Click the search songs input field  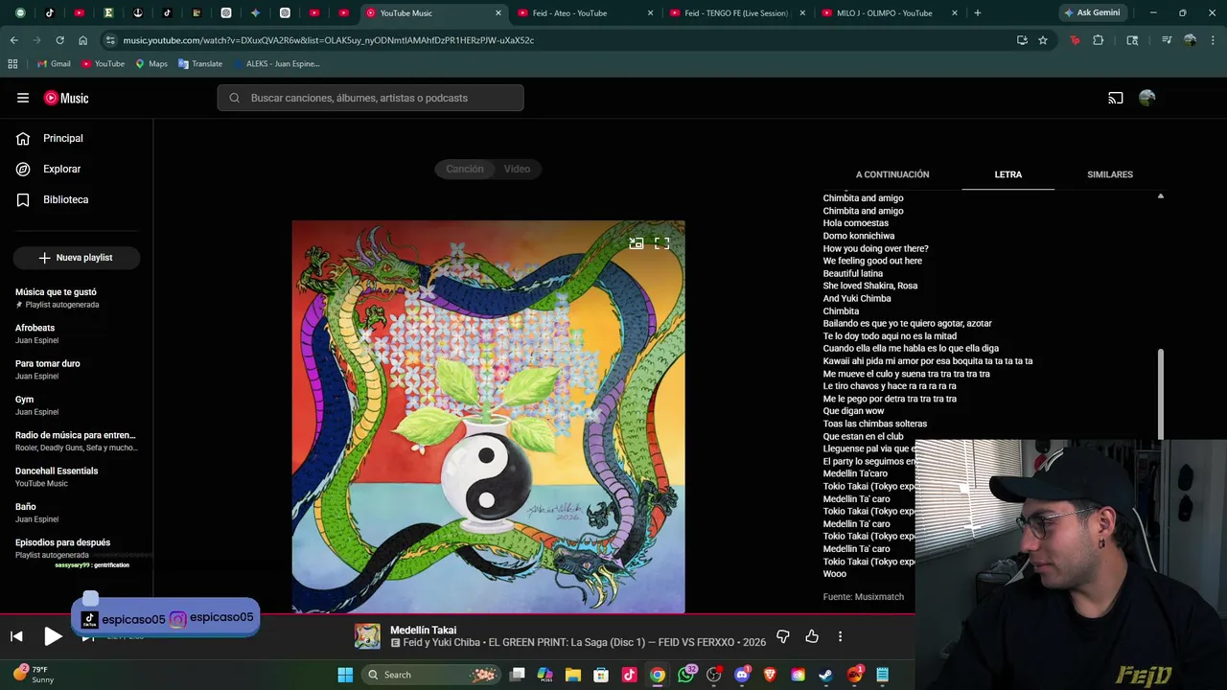click(370, 98)
